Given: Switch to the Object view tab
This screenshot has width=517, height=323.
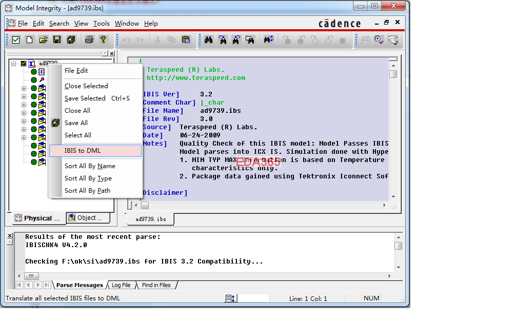Looking at the screenshot, I should (x=88, y=218).
